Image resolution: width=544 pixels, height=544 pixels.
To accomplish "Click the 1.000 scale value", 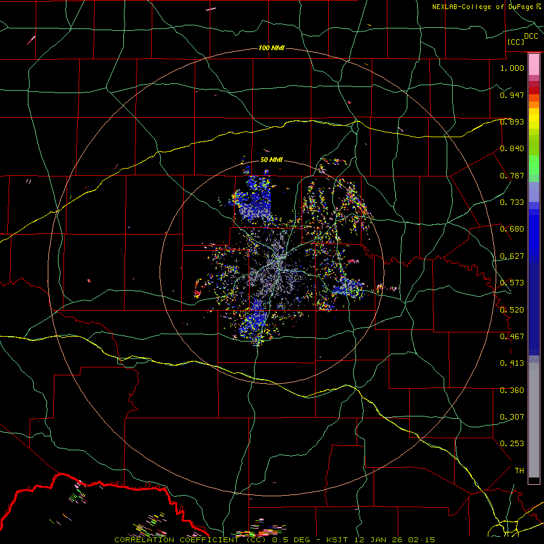I will pos(512,68).
